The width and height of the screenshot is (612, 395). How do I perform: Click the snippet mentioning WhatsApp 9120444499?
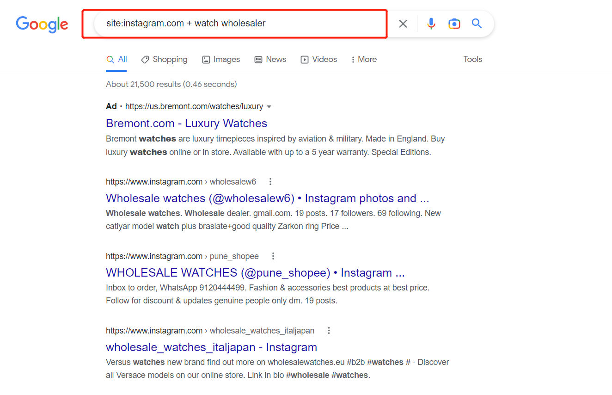[x=268, y=294]
